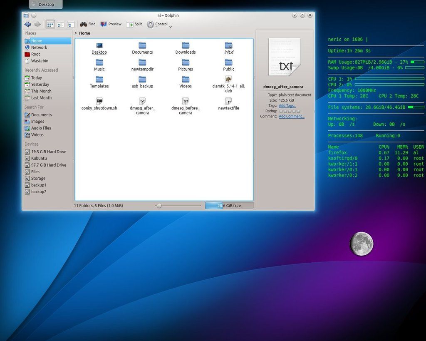Open the Control menu dropdown

pos(159,25)
